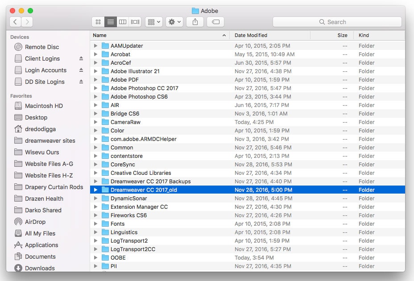This screenshot has width=414, height=281.
Task: Select Adobe Photoshop CS6 folder
Action: pos(248,97)
